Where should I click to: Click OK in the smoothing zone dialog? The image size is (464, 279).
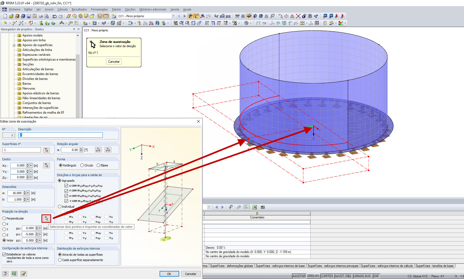[169, 274]
